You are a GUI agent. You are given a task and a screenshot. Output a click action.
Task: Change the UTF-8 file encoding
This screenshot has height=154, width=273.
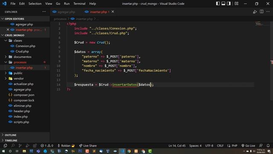pos(209,145)
